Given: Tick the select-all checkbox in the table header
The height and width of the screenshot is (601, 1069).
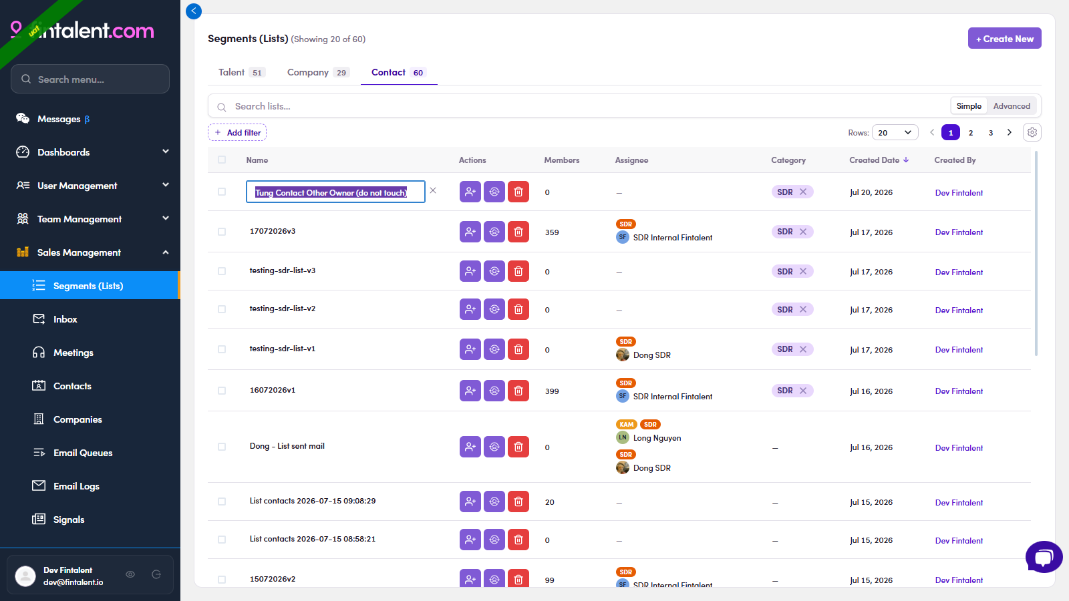Looking at the screenshot, I should coord(222,160).
